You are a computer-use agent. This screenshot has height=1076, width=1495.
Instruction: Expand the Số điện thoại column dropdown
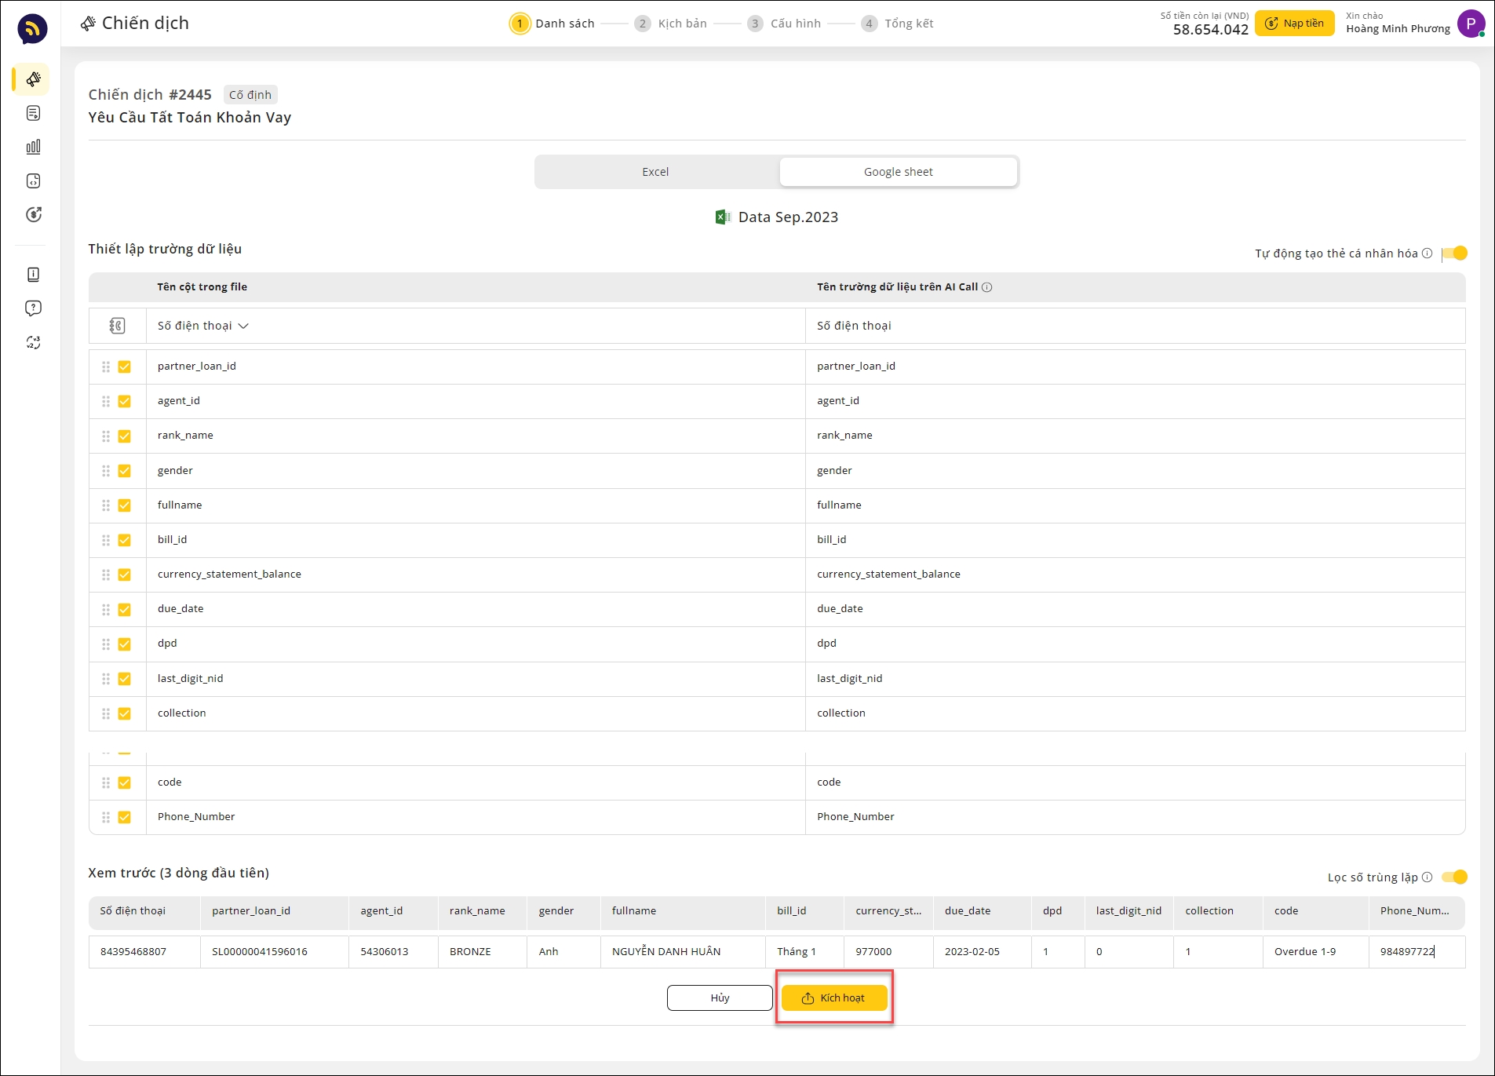243,326
